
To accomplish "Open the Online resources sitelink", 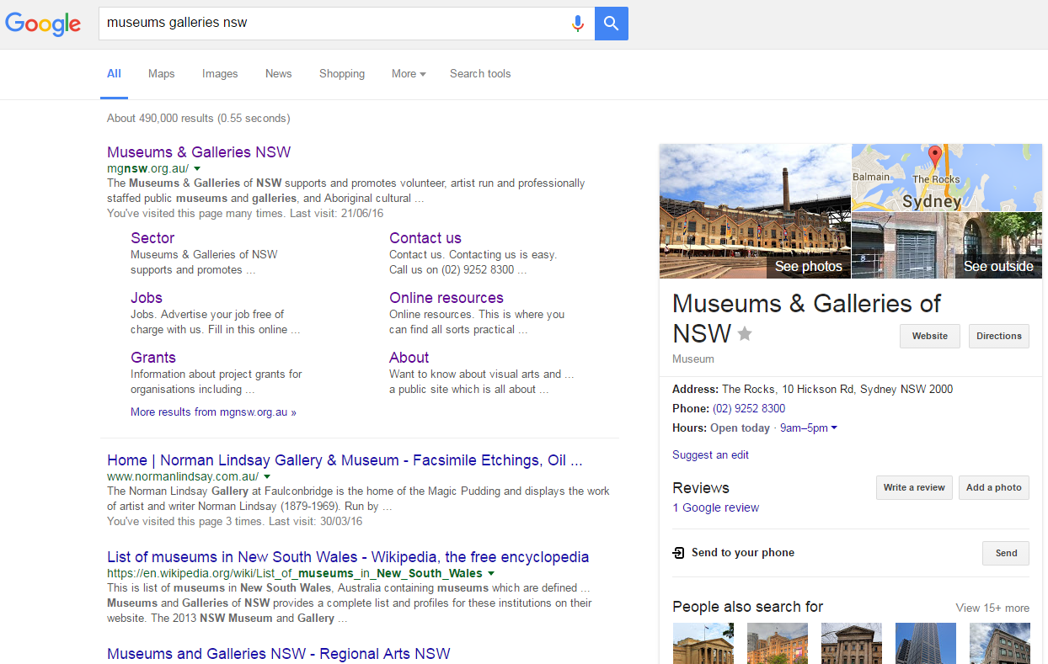I will click(446, 298).
